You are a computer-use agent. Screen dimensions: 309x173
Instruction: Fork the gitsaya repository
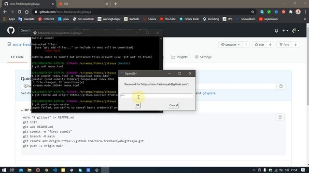pos(284,45)
